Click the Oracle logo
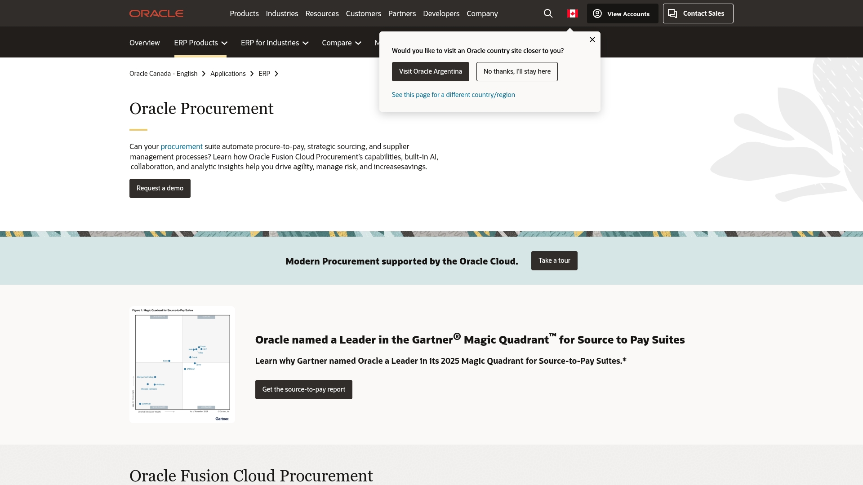 156,13
